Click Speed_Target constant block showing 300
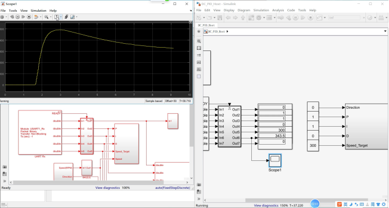The image size is (389, 208). coord(313,146)
